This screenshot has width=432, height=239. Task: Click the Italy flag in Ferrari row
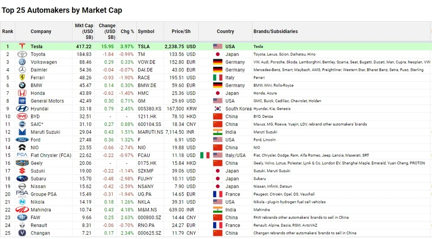(218, 77)
